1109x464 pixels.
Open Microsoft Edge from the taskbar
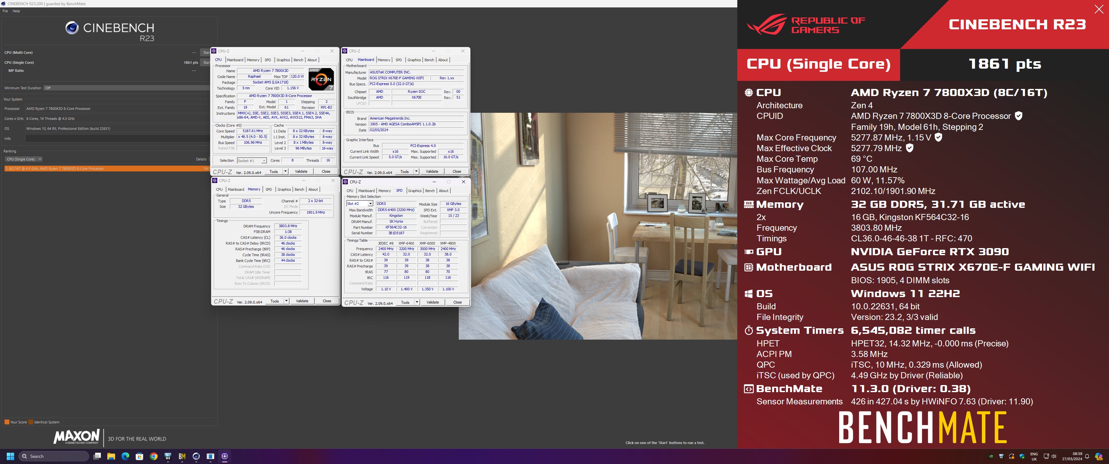pos(125,456)
